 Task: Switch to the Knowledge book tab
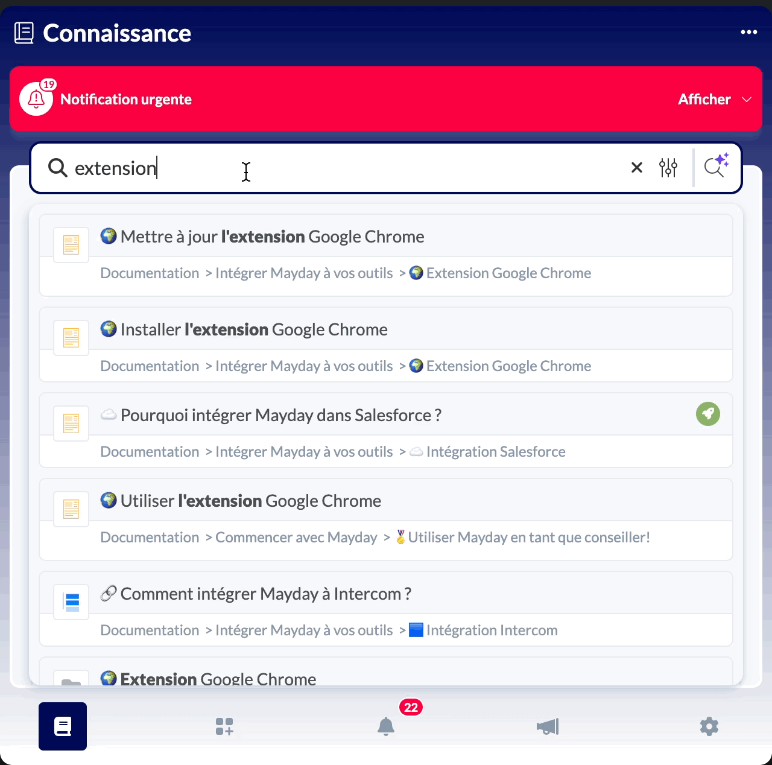coord(63,726)
